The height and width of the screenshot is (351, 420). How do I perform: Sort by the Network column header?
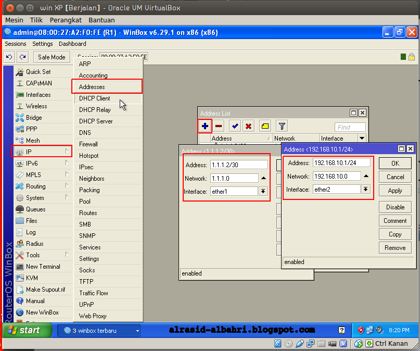pos(296,138)
